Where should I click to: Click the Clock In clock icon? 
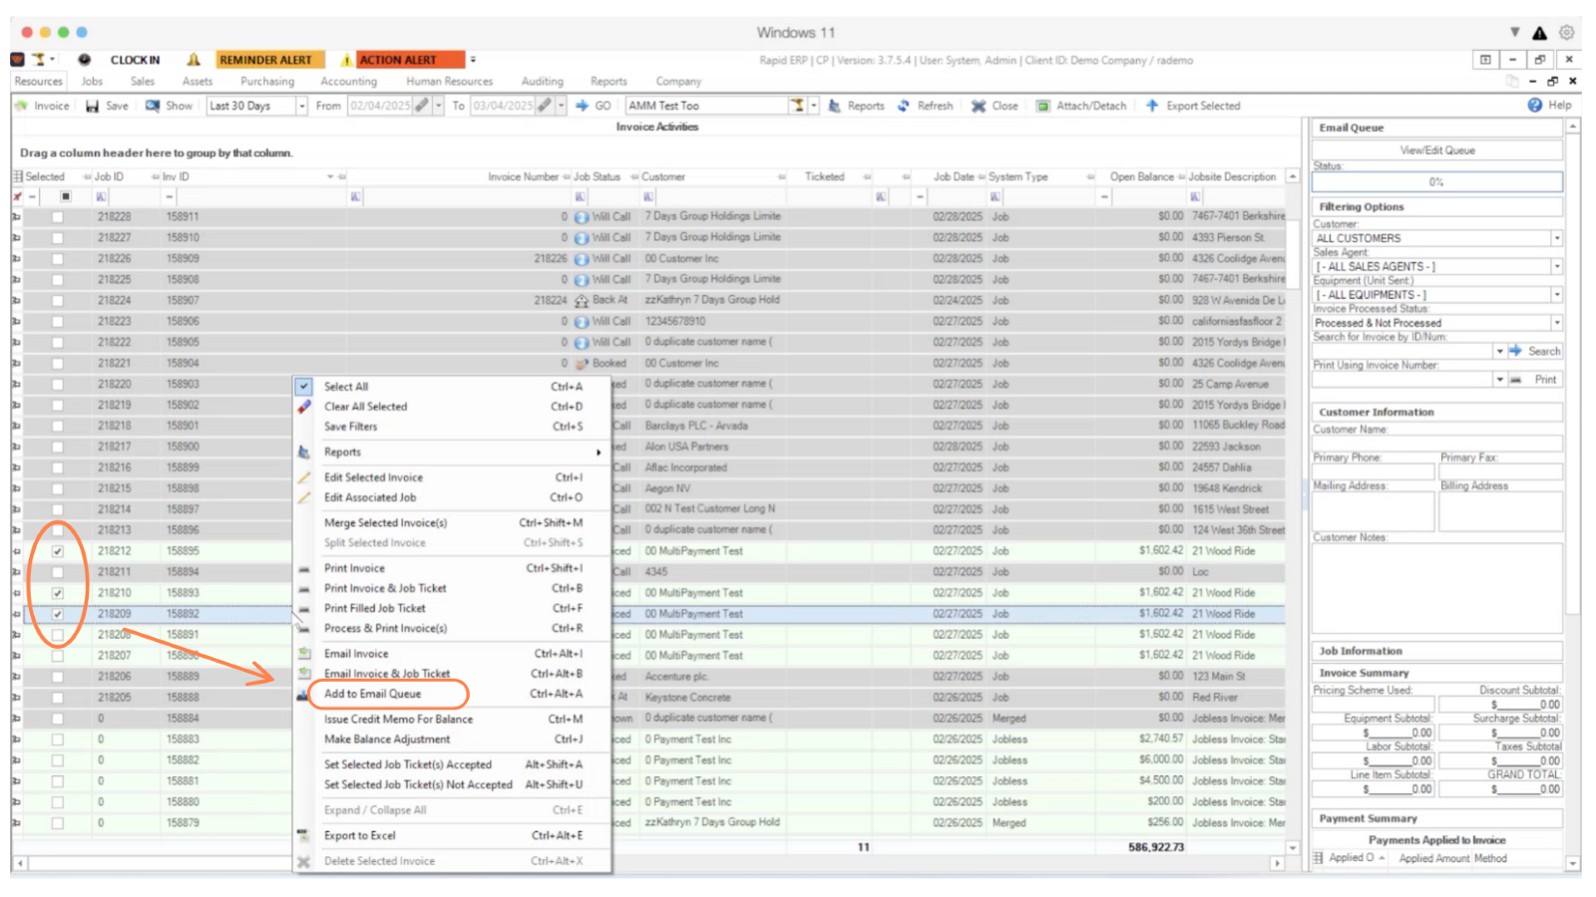tap(85, 60)
